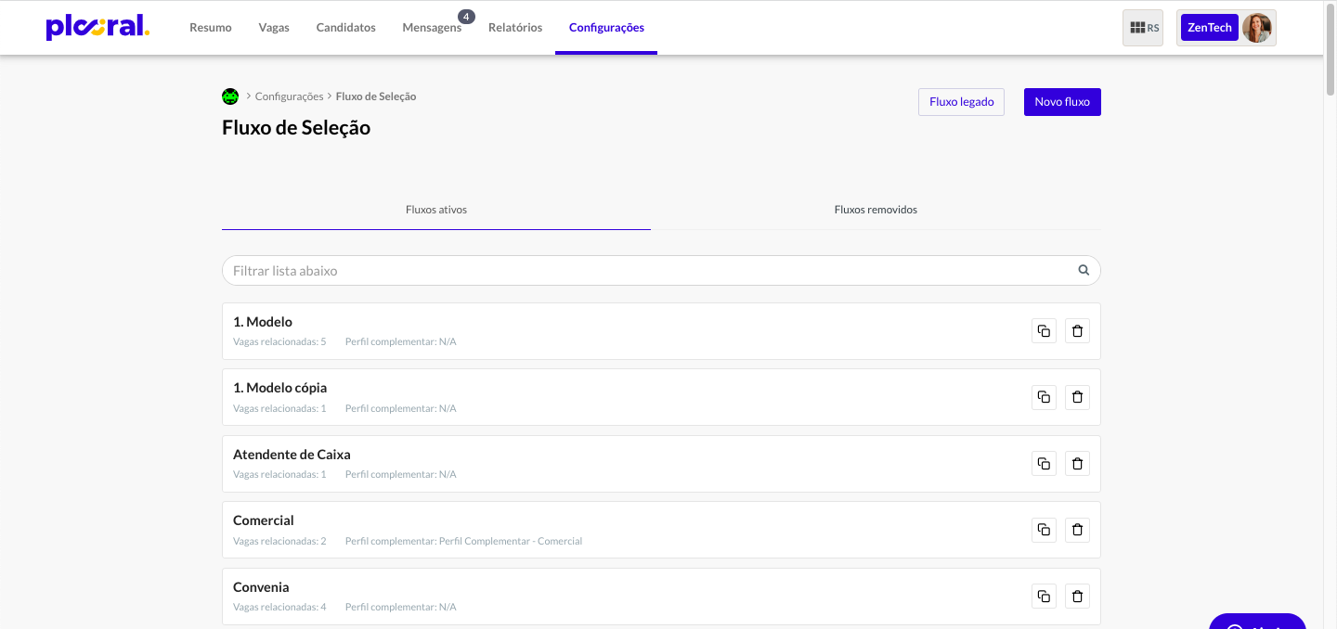1337x629 pixels.
Task: Go to the Plooral logo home
Action: 97,27
